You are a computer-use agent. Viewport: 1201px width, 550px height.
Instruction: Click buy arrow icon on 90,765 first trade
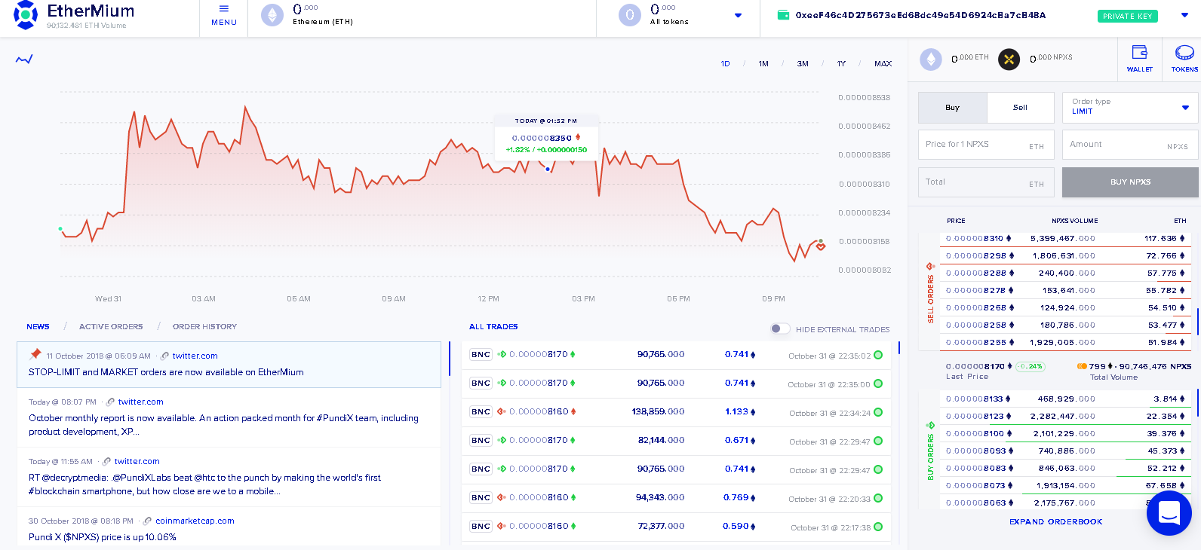pyautogui.click(x=502, y=354)
